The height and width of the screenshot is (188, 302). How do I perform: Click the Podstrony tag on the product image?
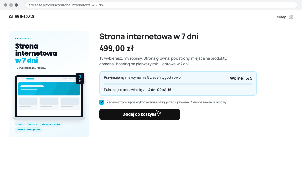(x=32, y=124)
